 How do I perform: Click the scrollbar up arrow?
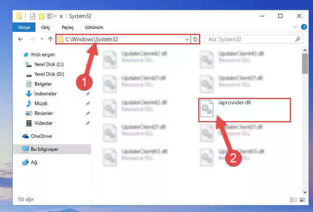(305, 50)
